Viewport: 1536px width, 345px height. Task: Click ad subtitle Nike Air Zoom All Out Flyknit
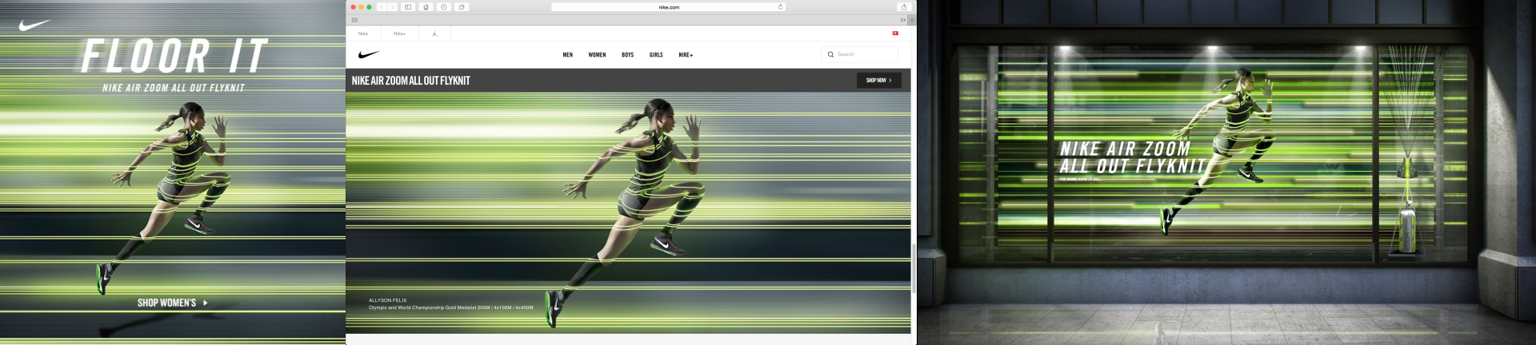[174, 88]
